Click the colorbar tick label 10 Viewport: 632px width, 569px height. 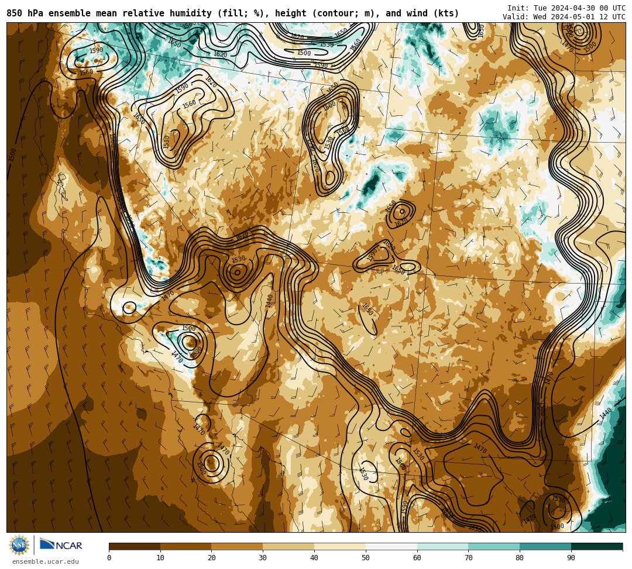160,558
